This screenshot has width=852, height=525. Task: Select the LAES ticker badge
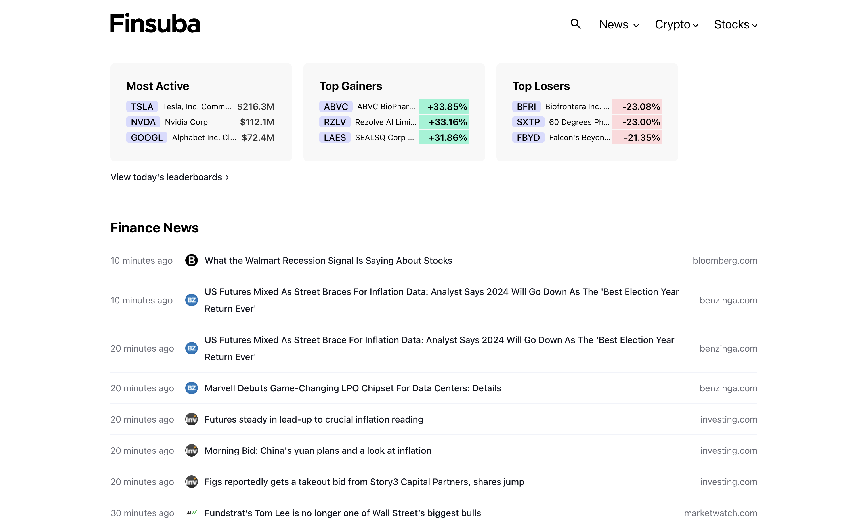point(335,138)
